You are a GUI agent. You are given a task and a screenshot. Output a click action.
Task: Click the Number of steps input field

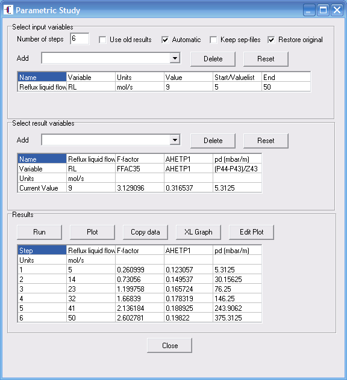tap(80, 38)
